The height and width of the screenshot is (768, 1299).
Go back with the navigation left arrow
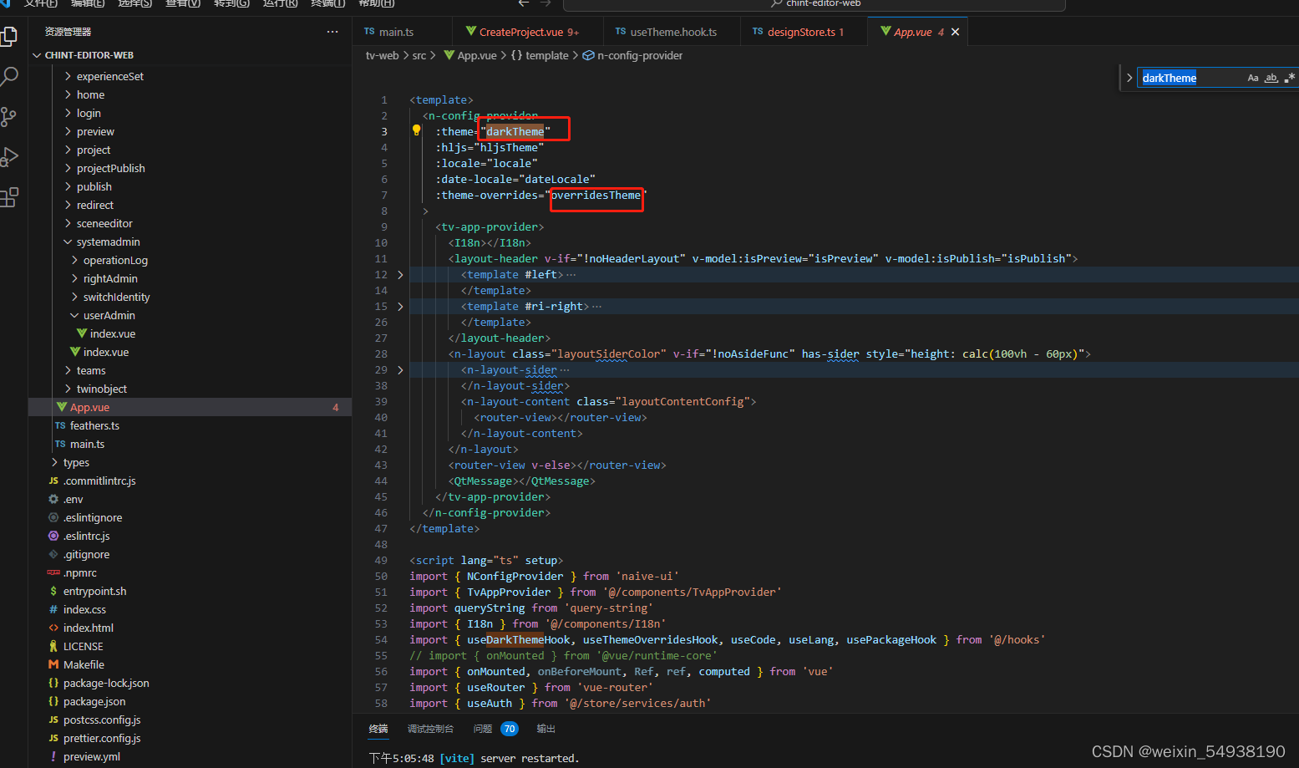pyautogui.click(x=524, y=3)
